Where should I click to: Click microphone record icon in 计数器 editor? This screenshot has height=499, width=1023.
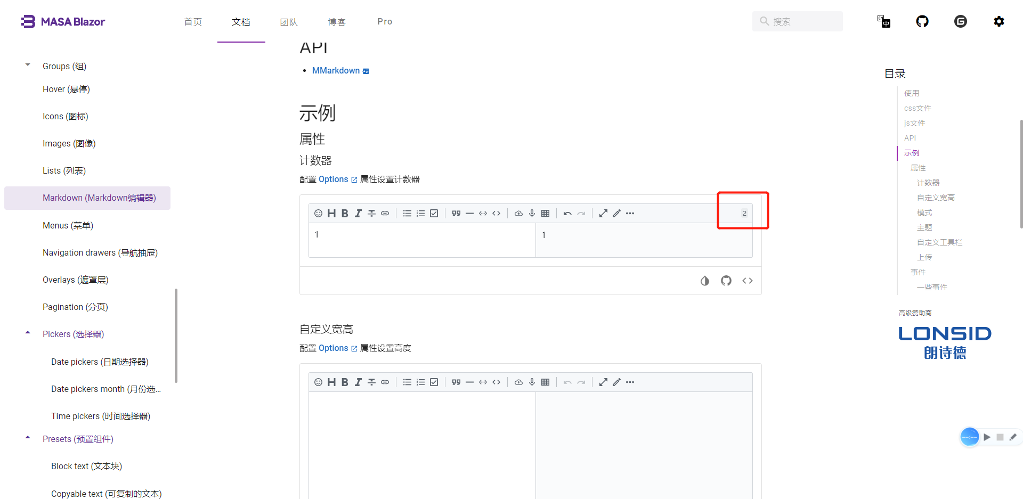pyautogui.click(x=532, y=214)
